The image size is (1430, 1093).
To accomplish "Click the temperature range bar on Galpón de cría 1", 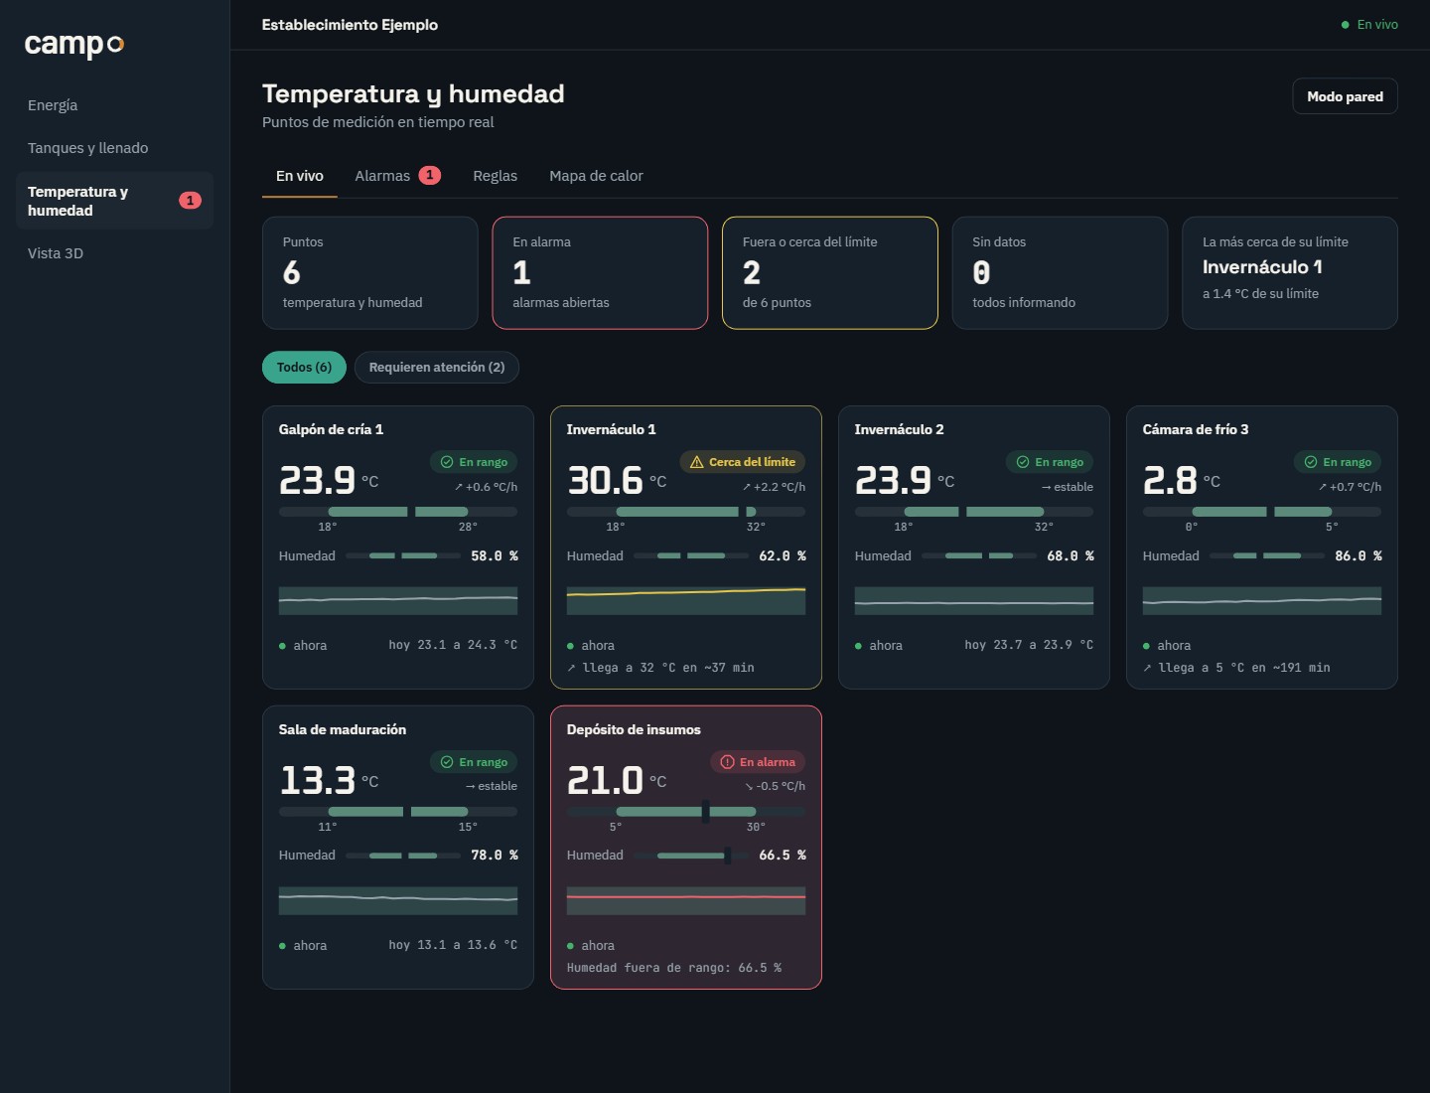I will tap(398, 512).
